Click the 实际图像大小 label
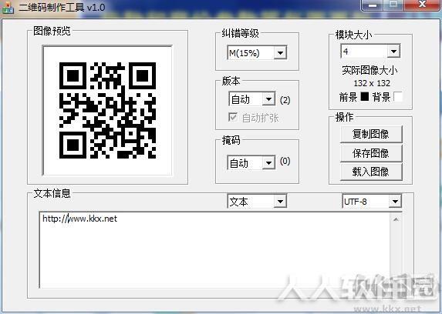 pyautogui.click(x=369, y=70)
